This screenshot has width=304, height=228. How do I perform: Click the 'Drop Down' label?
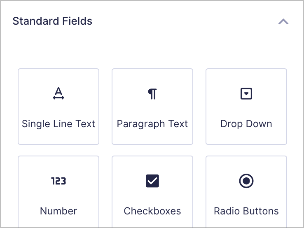(246, 124)
